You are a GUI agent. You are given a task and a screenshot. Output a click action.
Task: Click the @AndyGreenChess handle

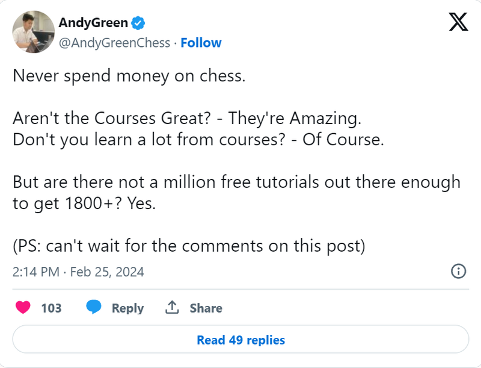click(x=114, y=43)
